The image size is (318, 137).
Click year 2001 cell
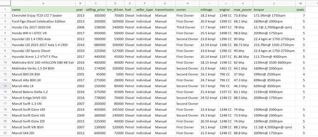pos(80,74)
